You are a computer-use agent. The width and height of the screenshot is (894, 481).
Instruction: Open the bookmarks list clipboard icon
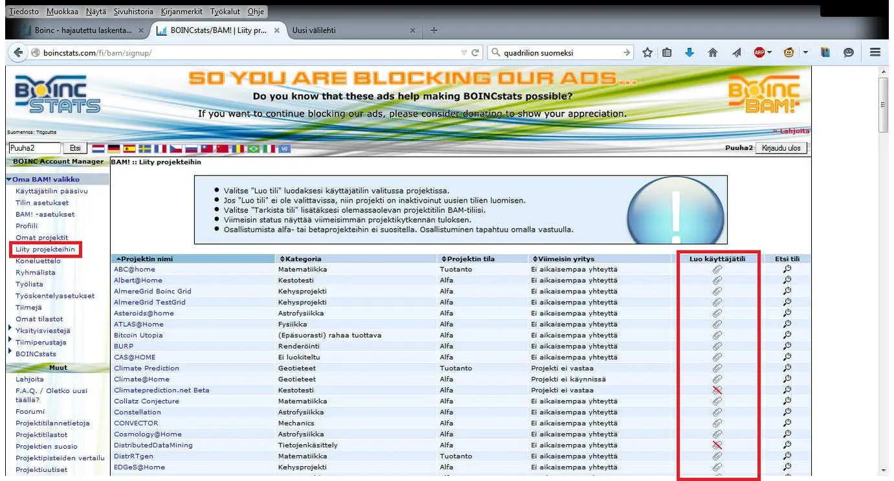[667, 52]
